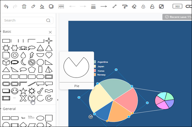192x127 pixels.
Task: Select the smiley face shape
Action: 15,91
